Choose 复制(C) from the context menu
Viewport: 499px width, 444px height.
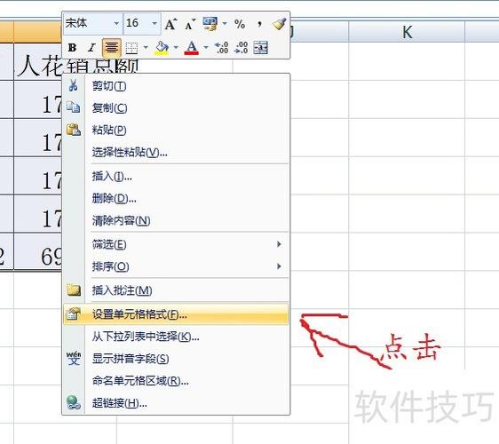click(177, 108)
